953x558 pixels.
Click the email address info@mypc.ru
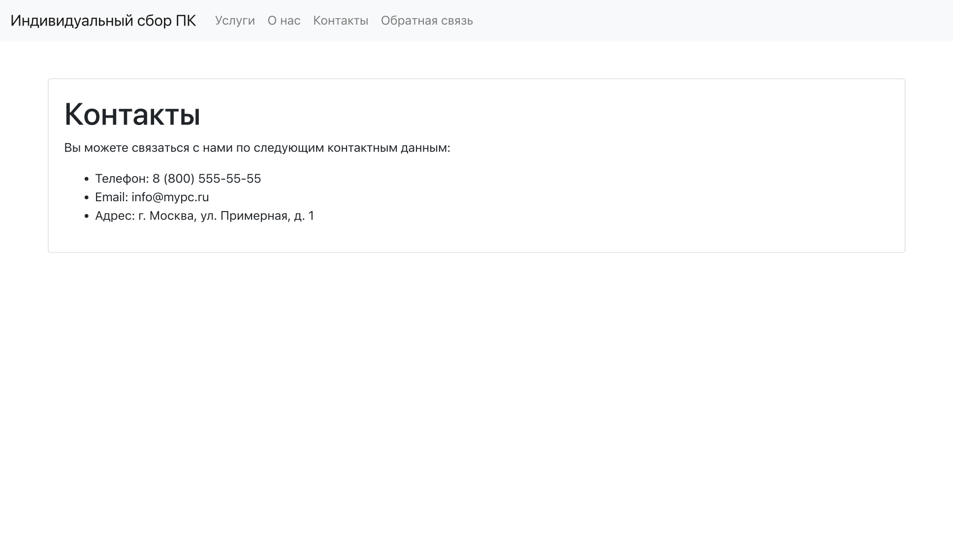(x=170, y=197)
